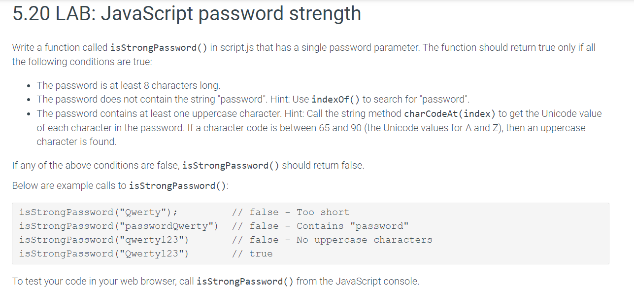Click the bullet marker before 'at least one uppercase'

[29, 113]
